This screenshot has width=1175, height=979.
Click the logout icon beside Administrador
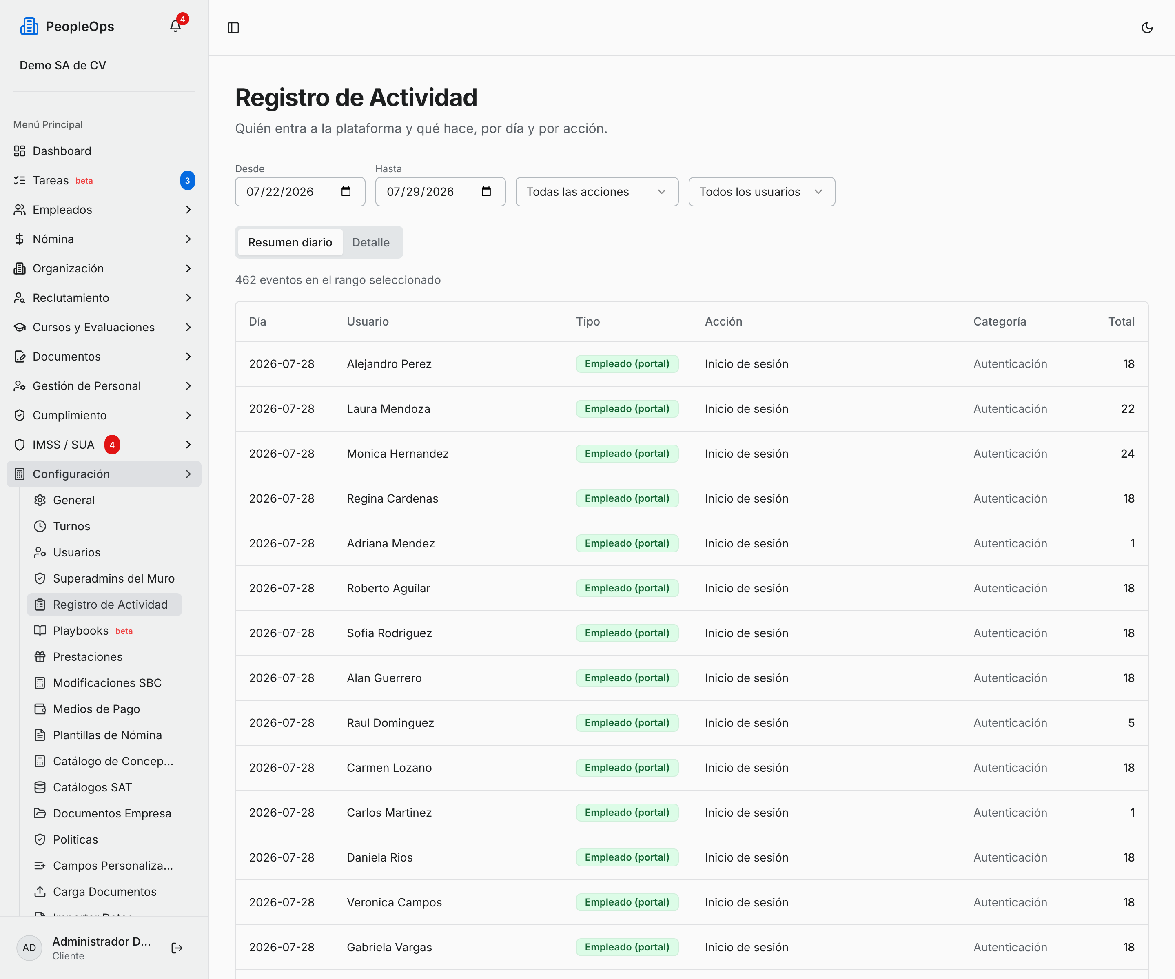coord(177,948)
